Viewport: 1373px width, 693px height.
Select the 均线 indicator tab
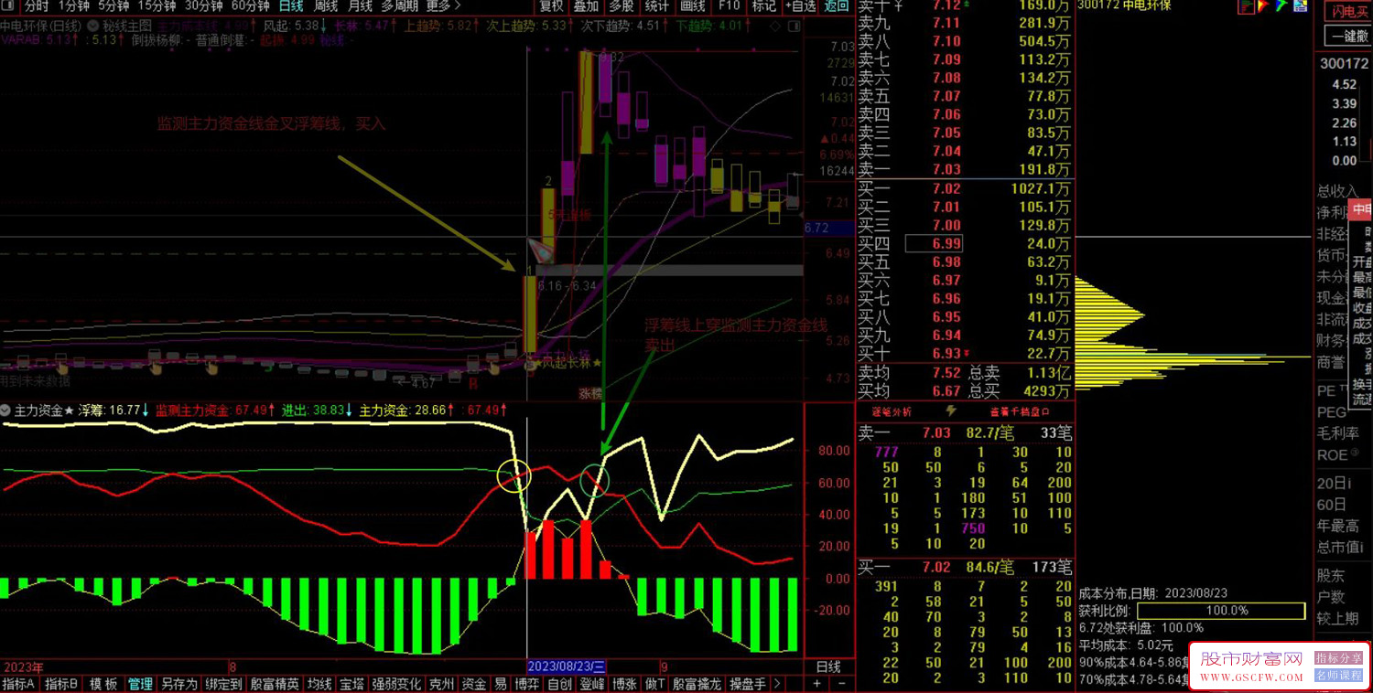click(319, 684)
